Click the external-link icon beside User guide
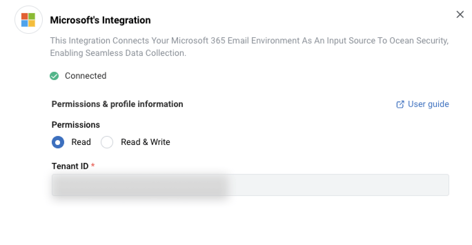 [400, 105]
